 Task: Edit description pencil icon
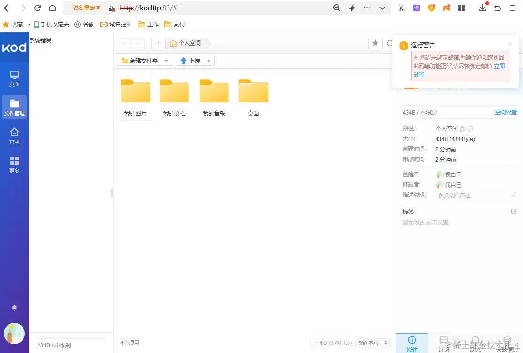click(514, 195)
